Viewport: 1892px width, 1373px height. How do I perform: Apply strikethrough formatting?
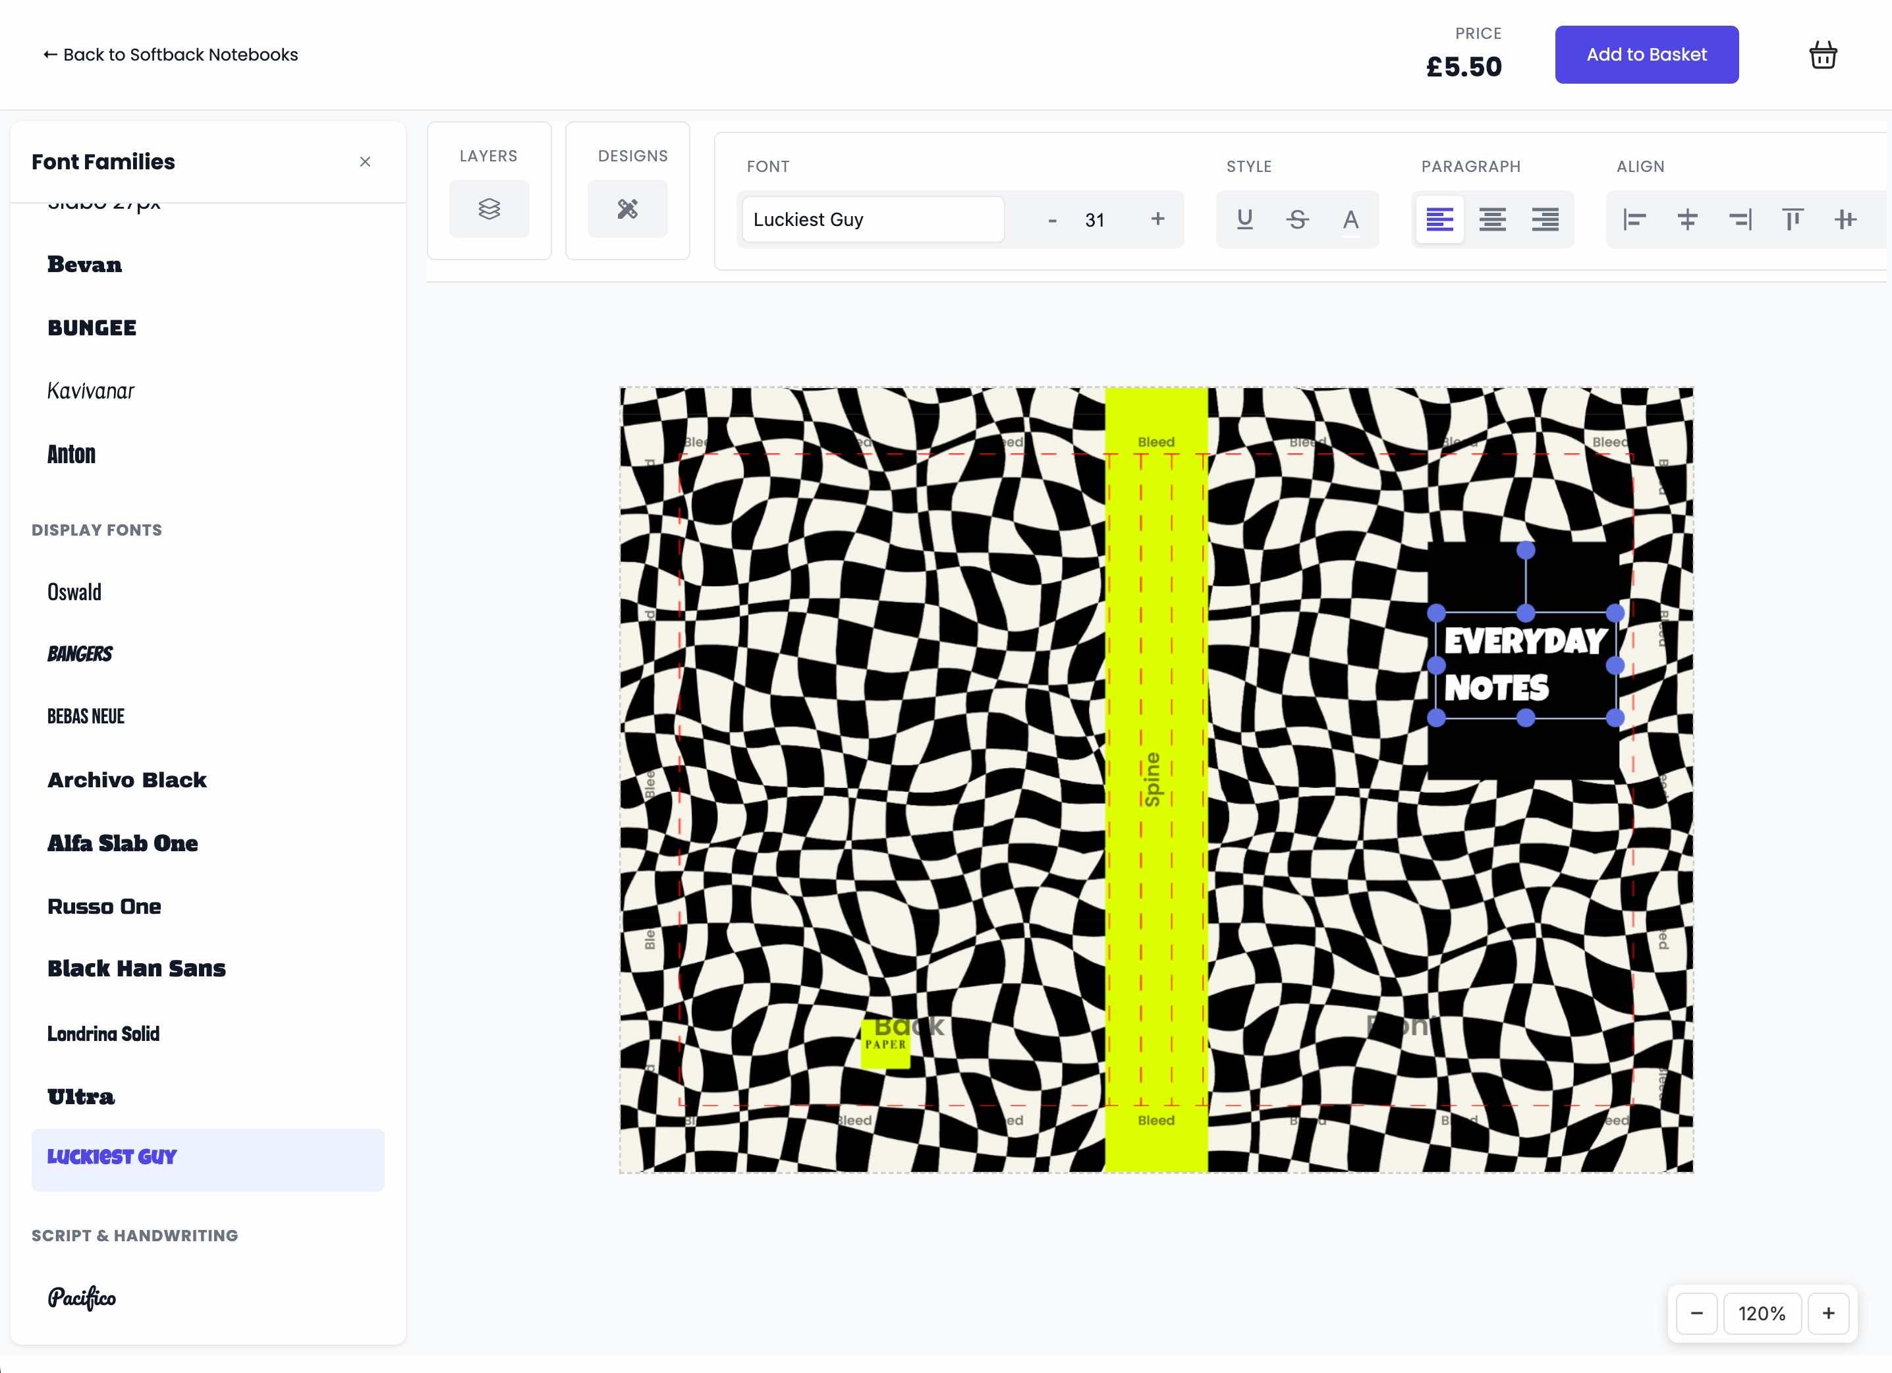point(1297,219)
